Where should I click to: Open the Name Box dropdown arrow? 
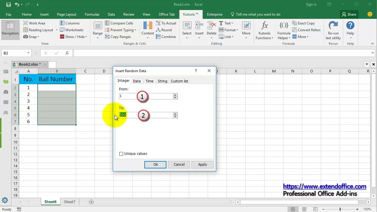29,53
